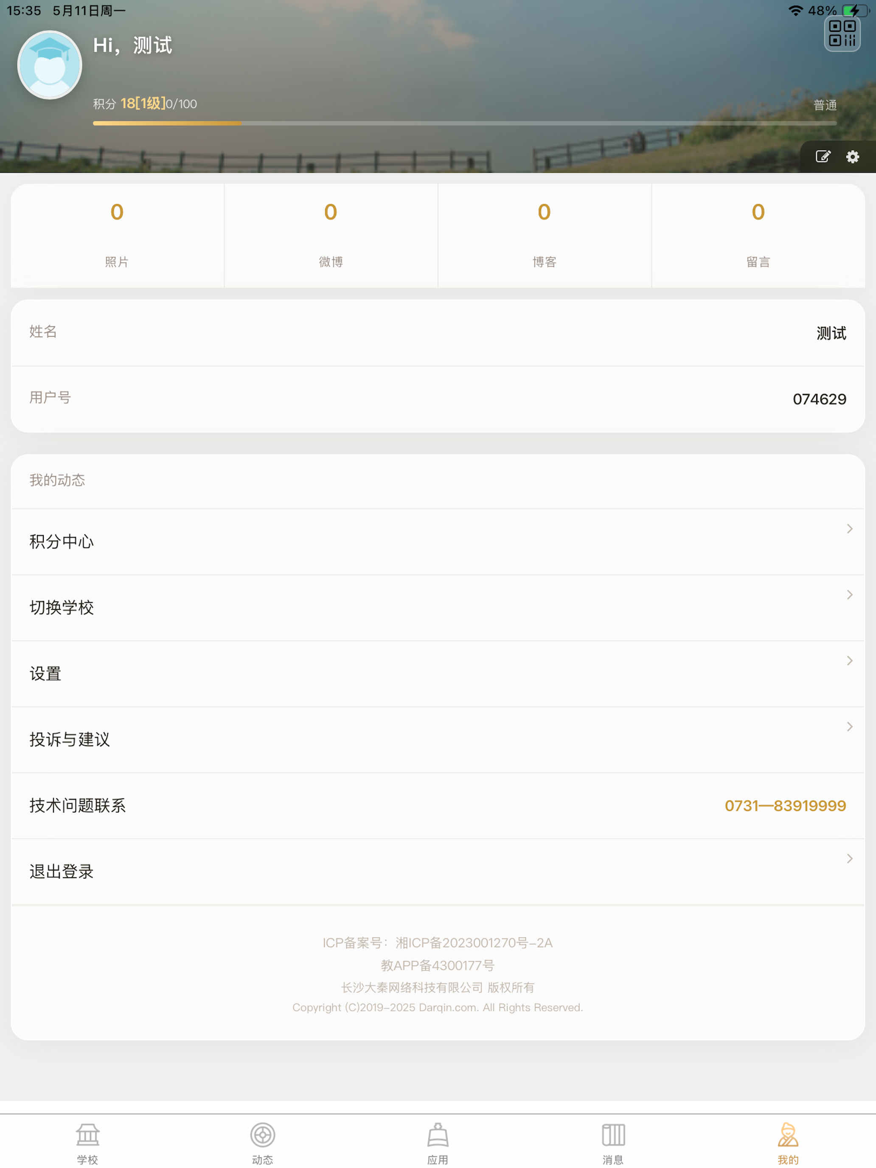The image size is (876, 1168).
Task: Open the 博客 count card
Action: 545,236
